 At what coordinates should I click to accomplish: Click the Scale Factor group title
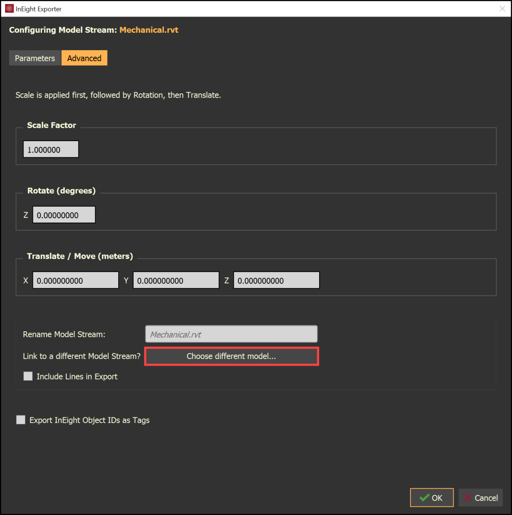click(52, 125)
